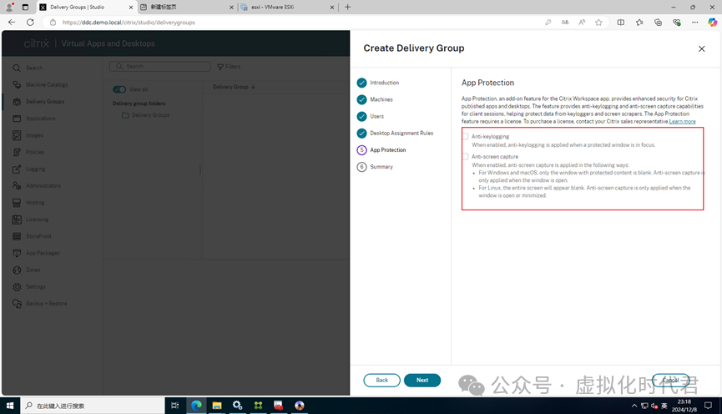Open the Copilot icon in browser toolbar
The width and height of the screenshot is (722, 414).
[x=712, y=22]
